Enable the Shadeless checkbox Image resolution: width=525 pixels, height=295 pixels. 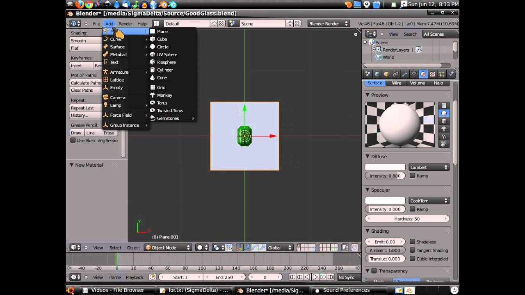(x=413, y=242)
